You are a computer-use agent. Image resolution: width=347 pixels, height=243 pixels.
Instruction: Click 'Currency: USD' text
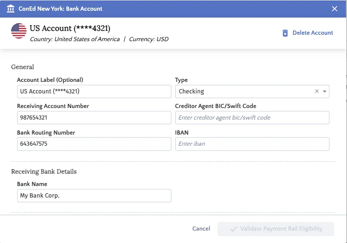(149, 39)
